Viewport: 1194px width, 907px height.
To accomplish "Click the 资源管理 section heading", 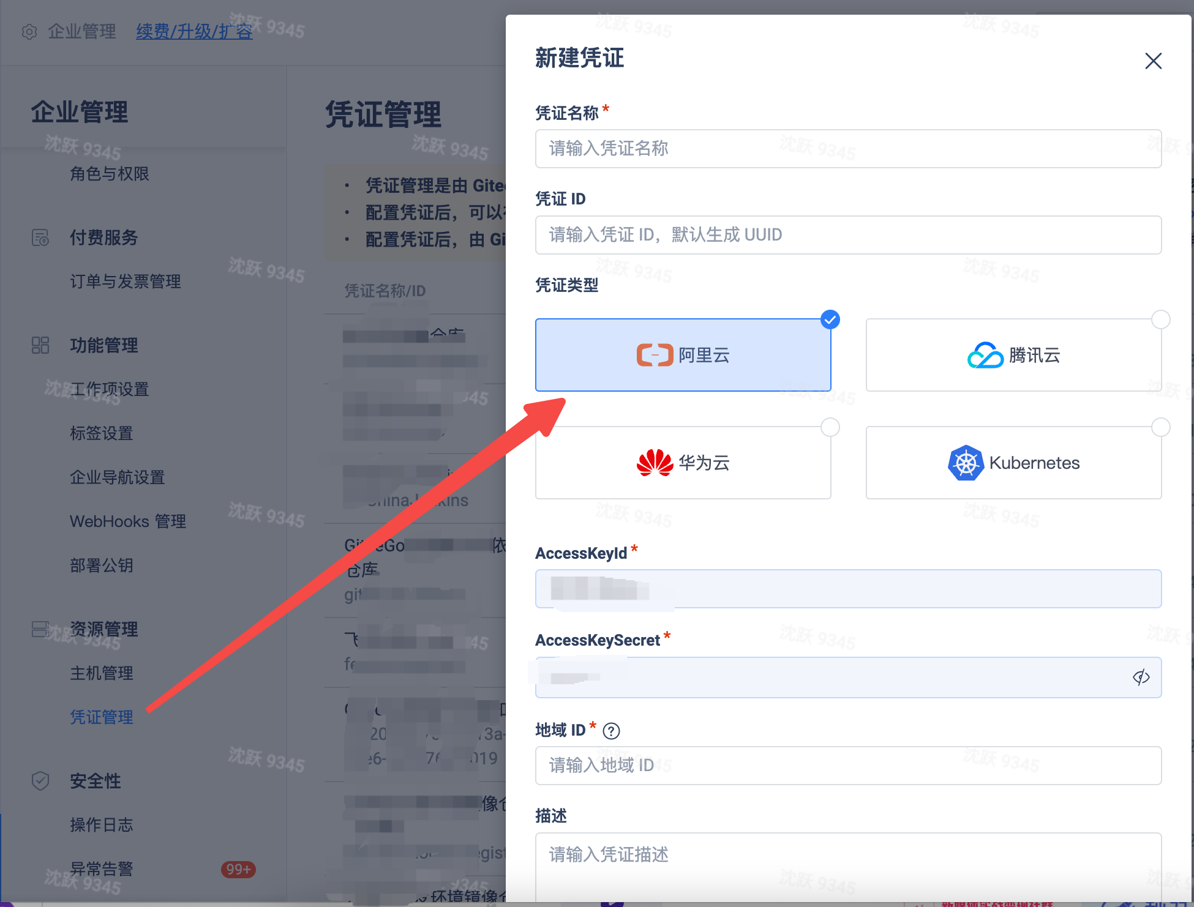I will pyautogui.click(x=104, y=629).
